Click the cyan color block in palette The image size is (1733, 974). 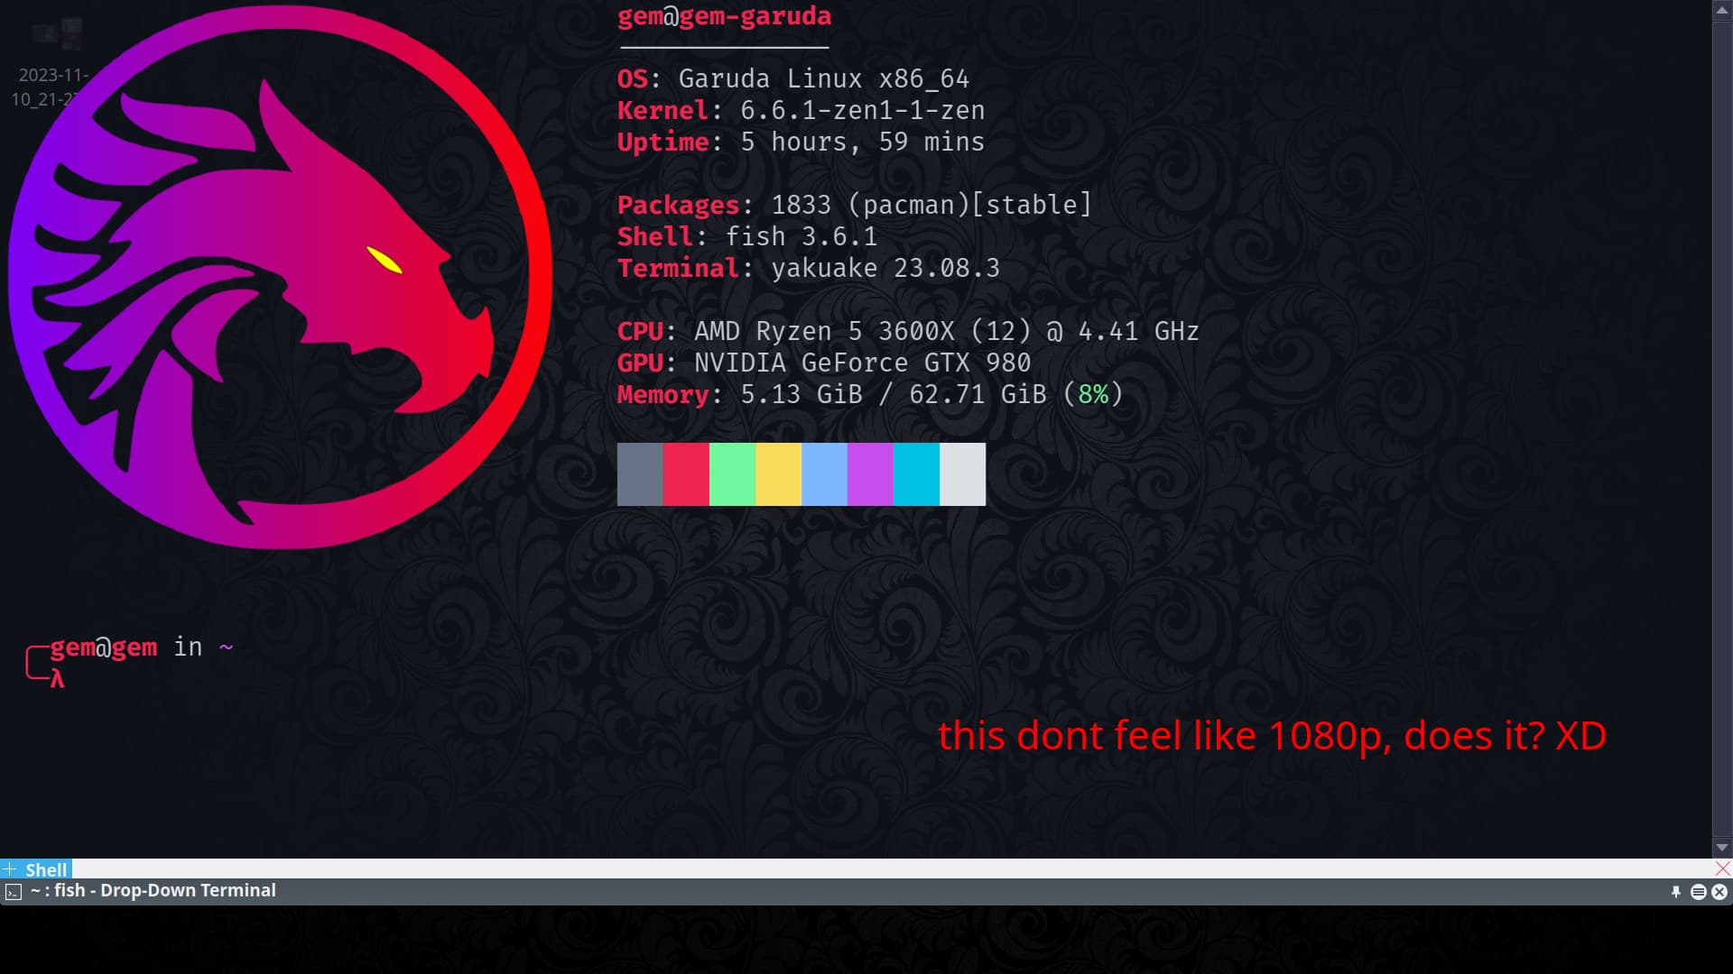(x=916, y=474)
